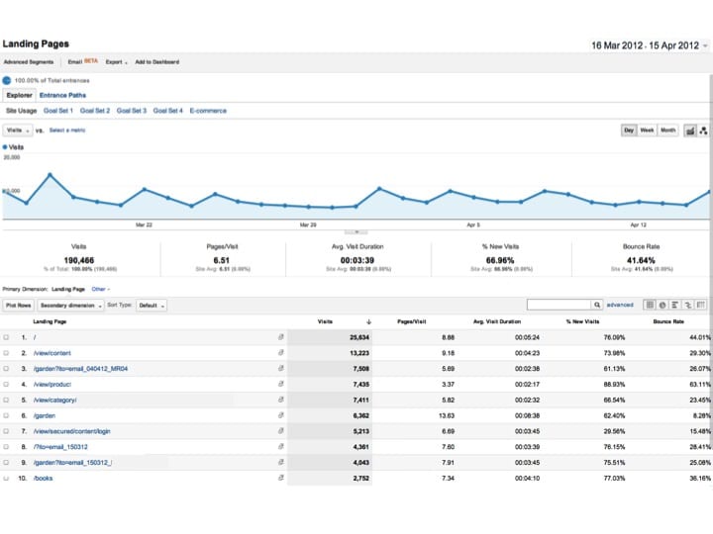Open the date range picker dropdown
Image resolution: width=713 pixels, height=534 pixels.
pyautogui.click(x=703, y=45)
